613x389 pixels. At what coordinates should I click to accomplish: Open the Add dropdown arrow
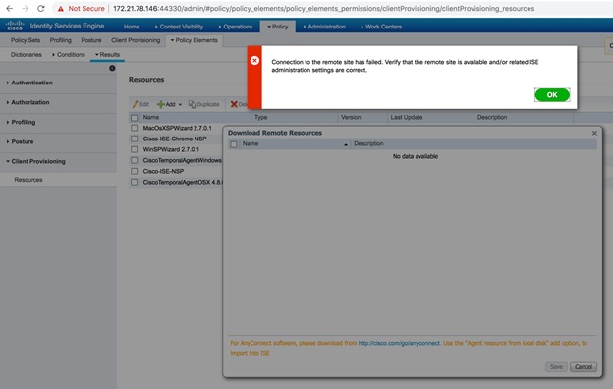180,105
